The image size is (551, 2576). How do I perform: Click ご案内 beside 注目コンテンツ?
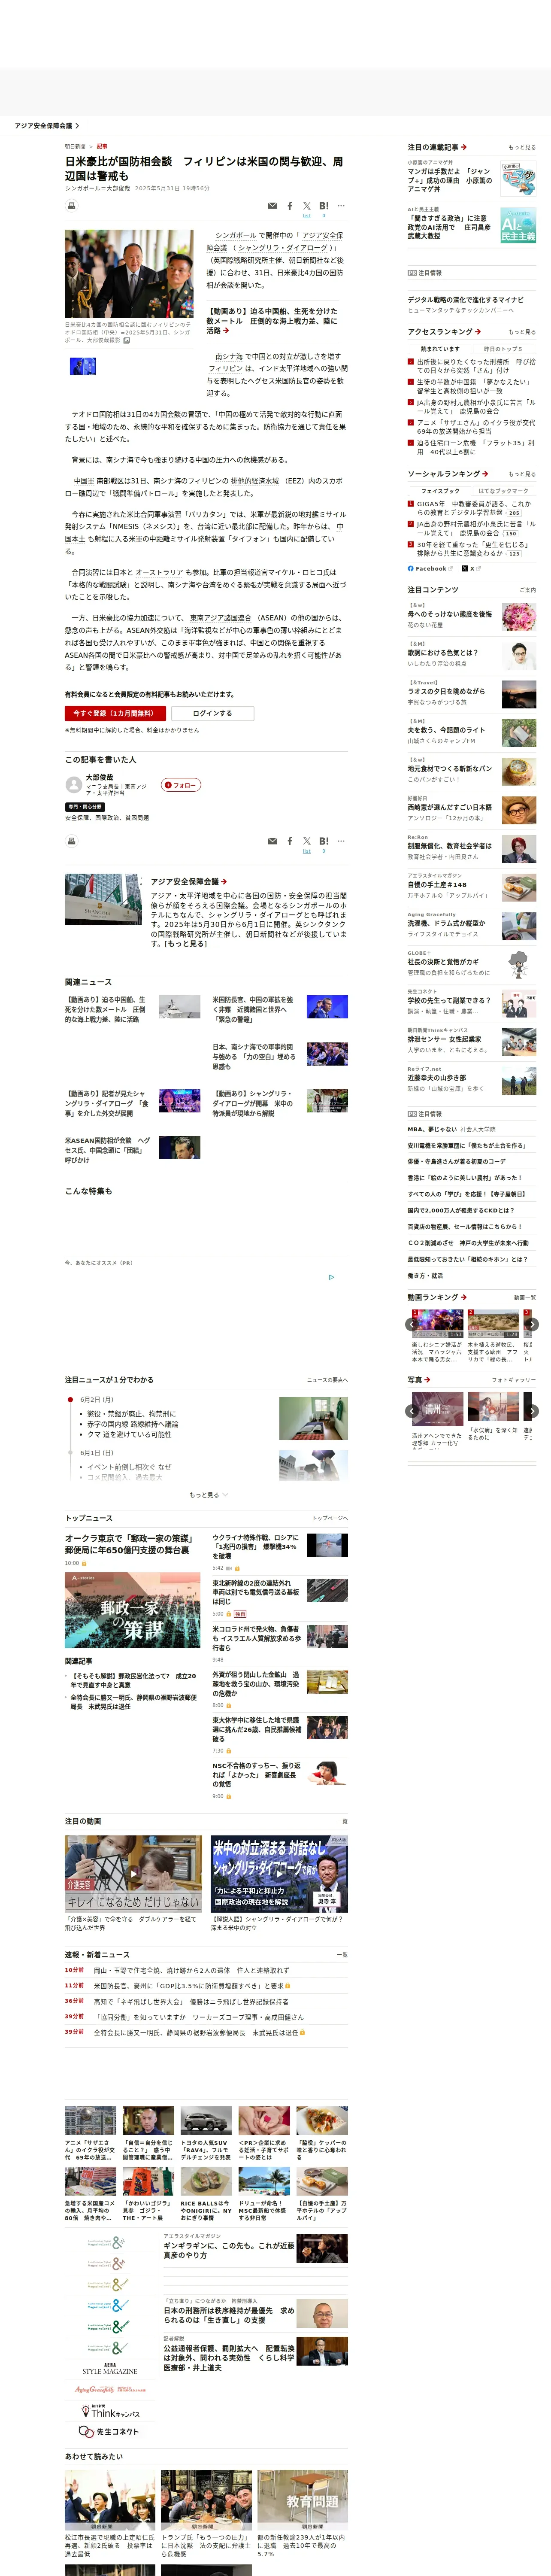528,590
